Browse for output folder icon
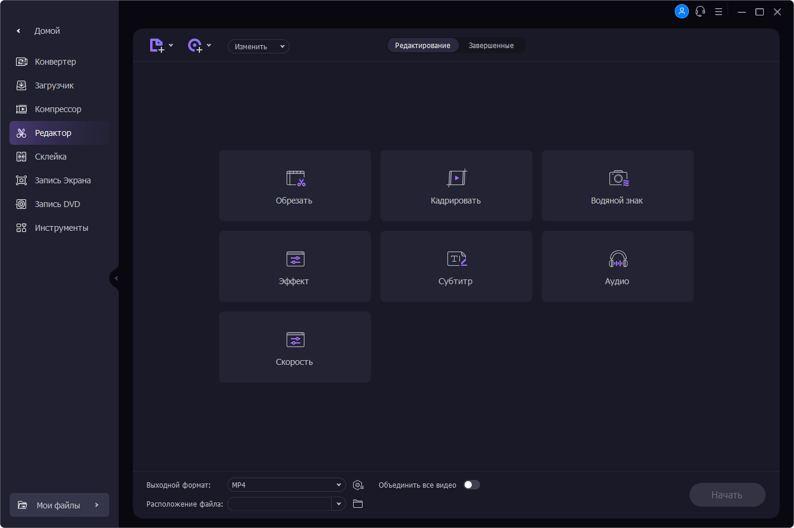This screenshot has width=794, height=528. (358, 504)
